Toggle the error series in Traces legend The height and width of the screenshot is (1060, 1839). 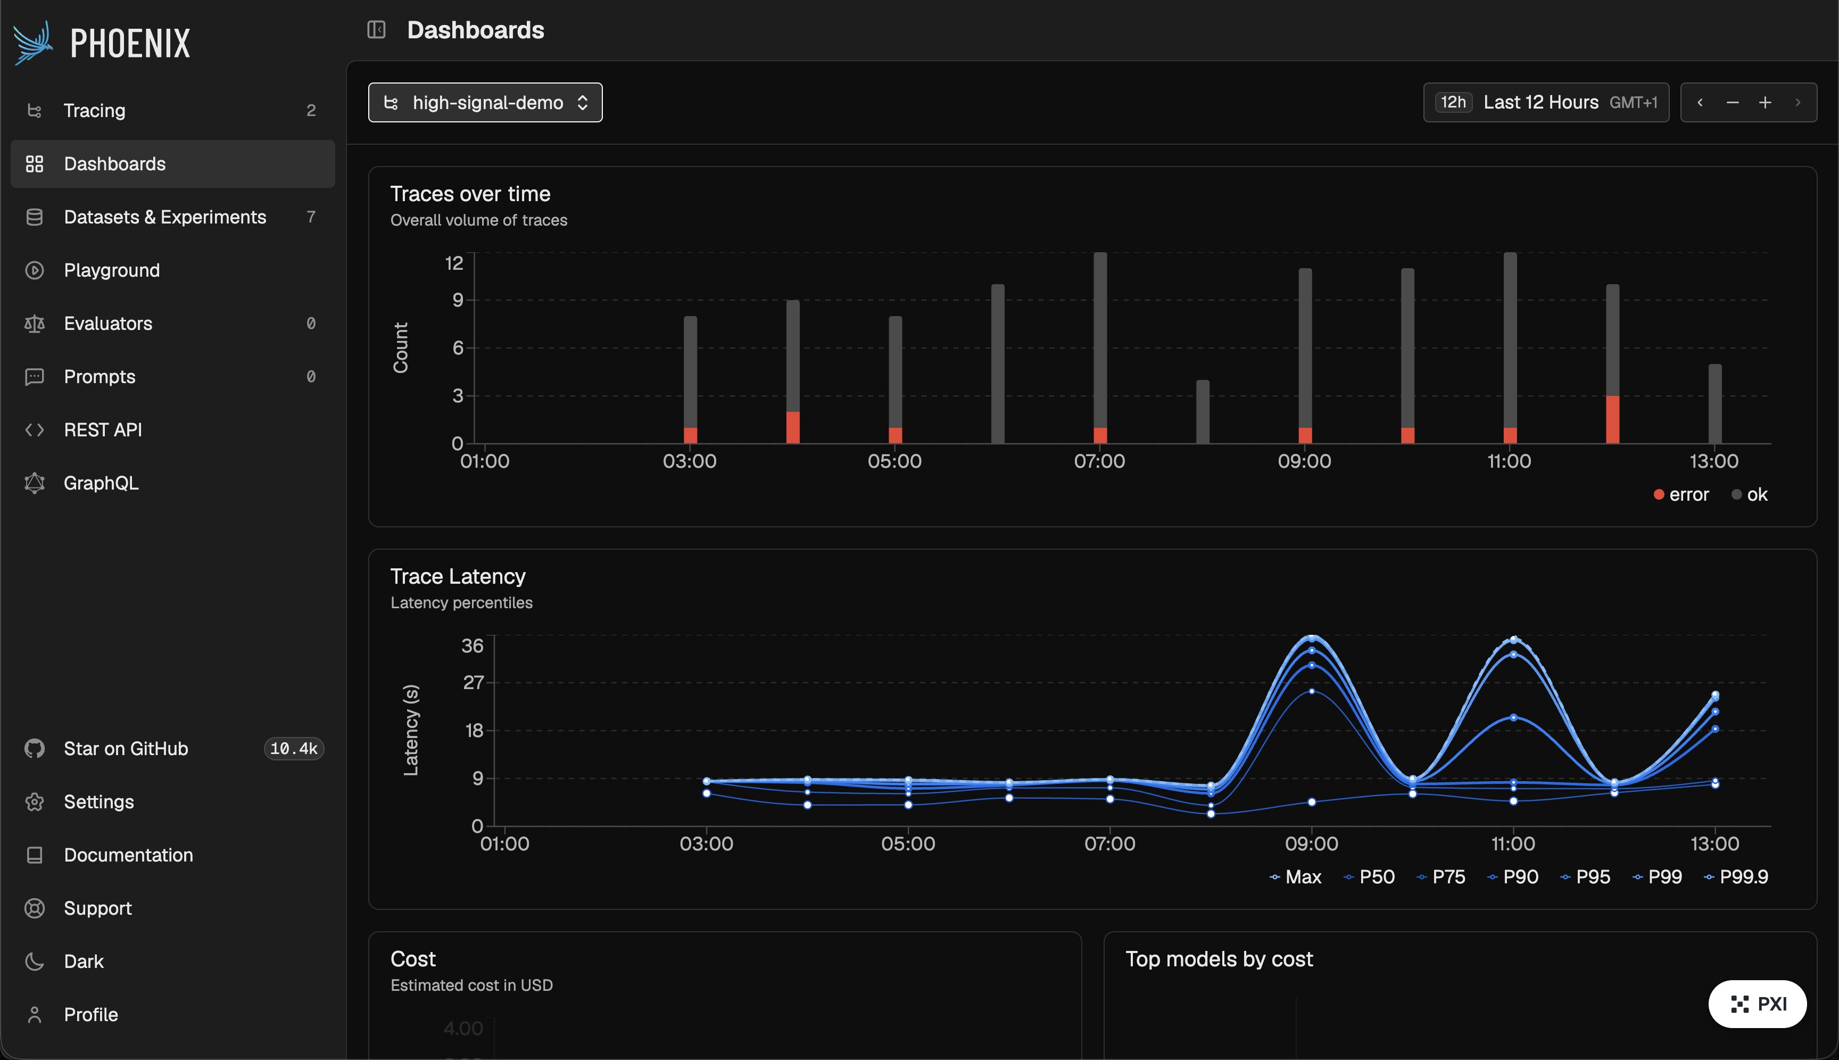coord(1681,495)
